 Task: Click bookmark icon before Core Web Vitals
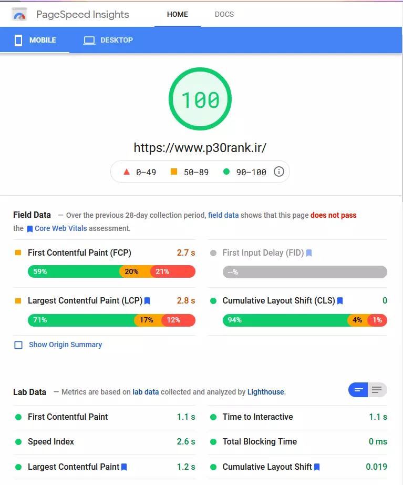[x=30, y=229]
